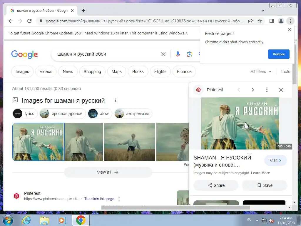This screenshot has width=301, height=226.
Task: Open the Windows Start menu
Action: coord(8,220)
